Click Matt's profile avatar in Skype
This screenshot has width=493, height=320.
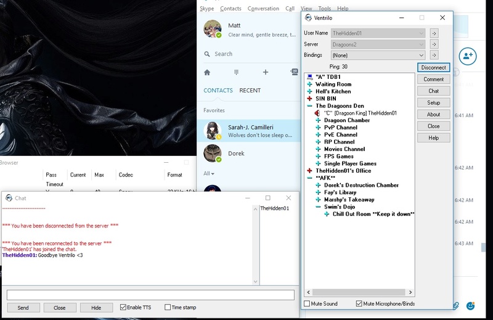[x=212, y=29]
